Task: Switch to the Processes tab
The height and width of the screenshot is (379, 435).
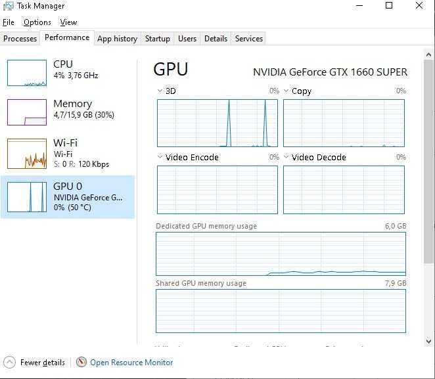Action: click(x=20, y=39)
